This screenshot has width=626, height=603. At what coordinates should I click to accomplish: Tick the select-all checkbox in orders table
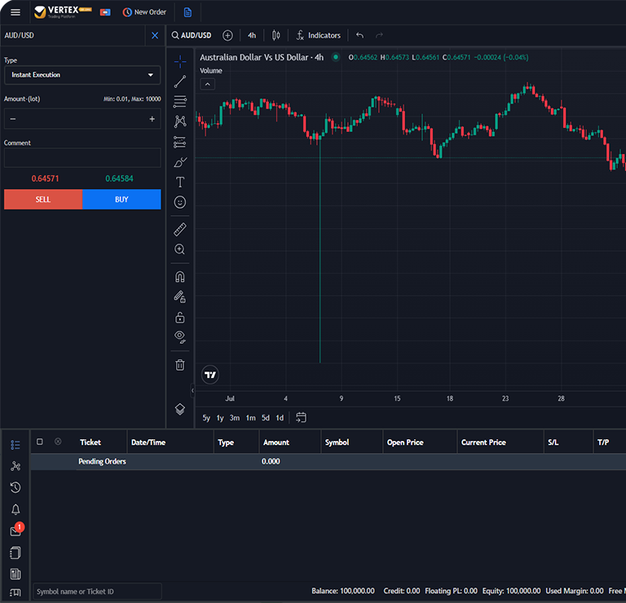(39, 442)
